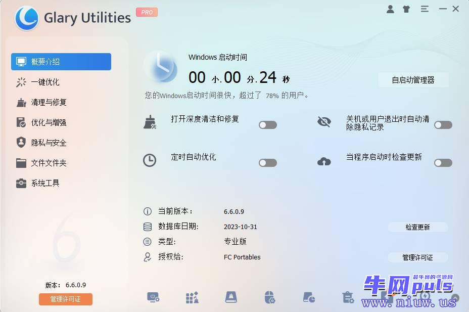Select the 概要介绍 overview tab

pyautogui.click(x=61, y=62)
